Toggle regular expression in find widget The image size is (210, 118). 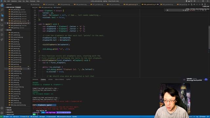point(188,10)
